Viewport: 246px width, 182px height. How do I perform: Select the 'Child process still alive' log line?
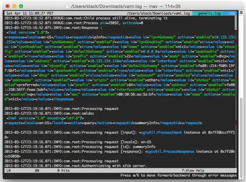click(86, 18)
